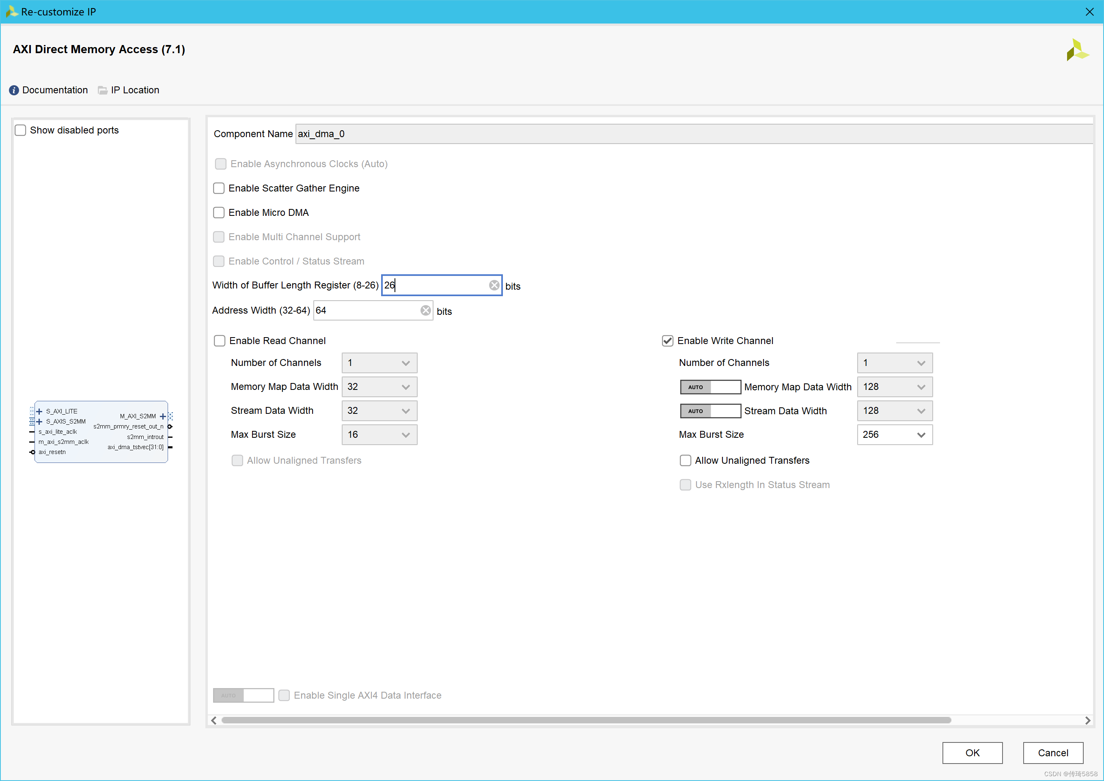Clear the Buffer Length Register field with the X icon
The height and width of the screenshot is (781, 1104).
(494, 285)
